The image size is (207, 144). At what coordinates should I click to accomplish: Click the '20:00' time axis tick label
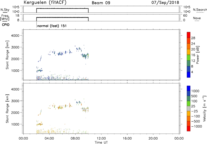pyautogui.click(x=153, y=139)
